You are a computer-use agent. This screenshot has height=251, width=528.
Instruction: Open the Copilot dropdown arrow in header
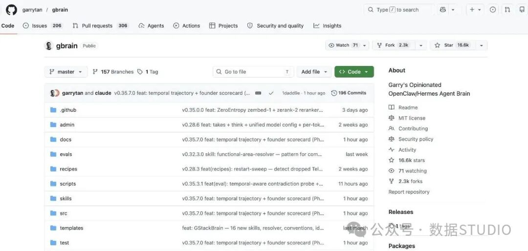[453, 10]
